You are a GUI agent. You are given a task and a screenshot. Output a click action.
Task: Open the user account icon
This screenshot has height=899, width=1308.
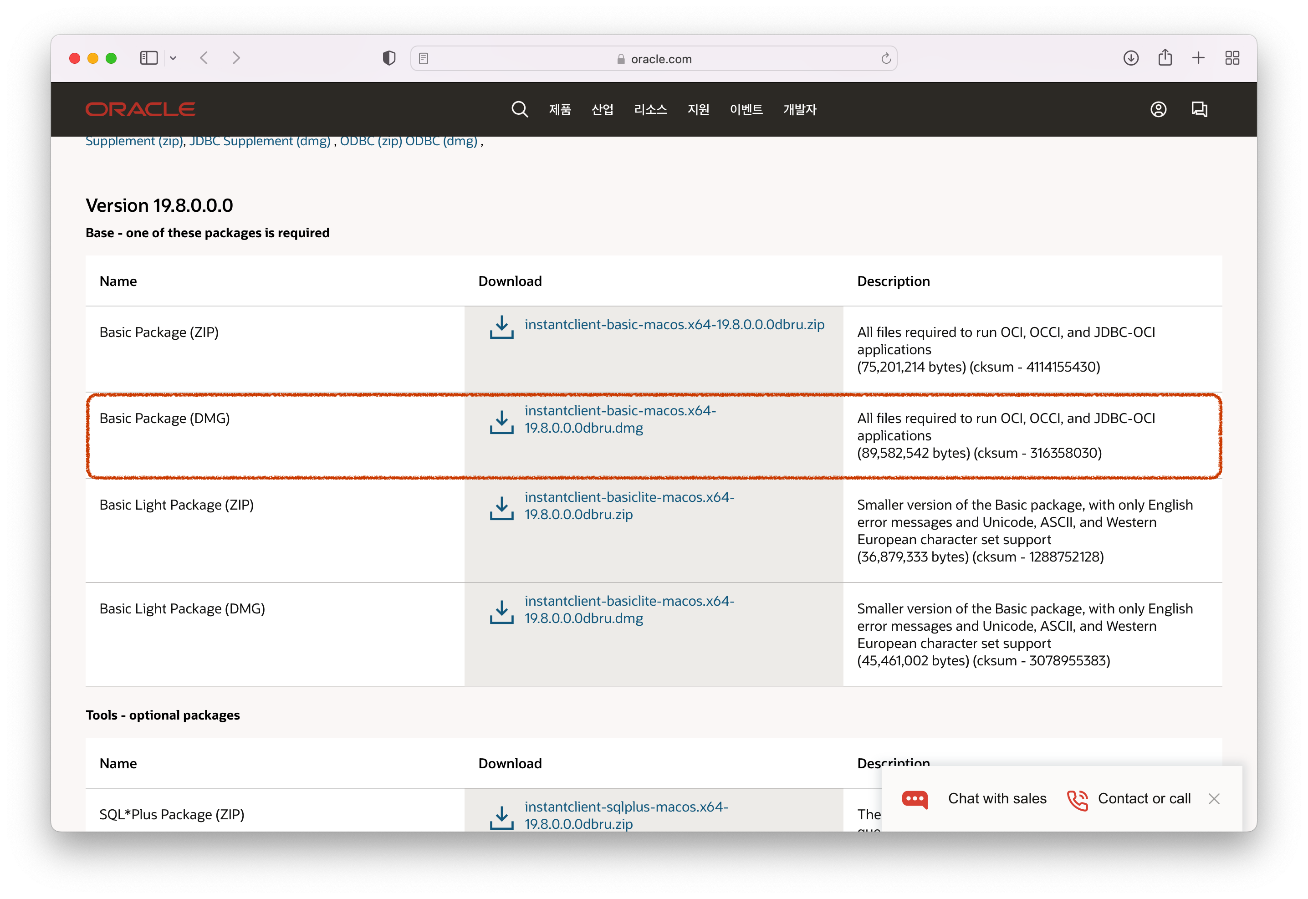pos(1158,109)
